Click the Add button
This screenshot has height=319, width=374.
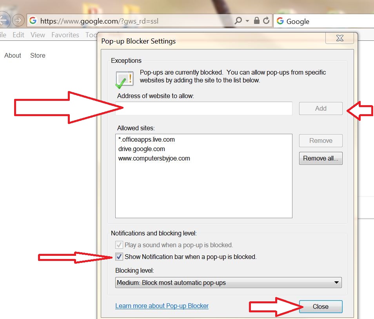[x=321, y=108]
